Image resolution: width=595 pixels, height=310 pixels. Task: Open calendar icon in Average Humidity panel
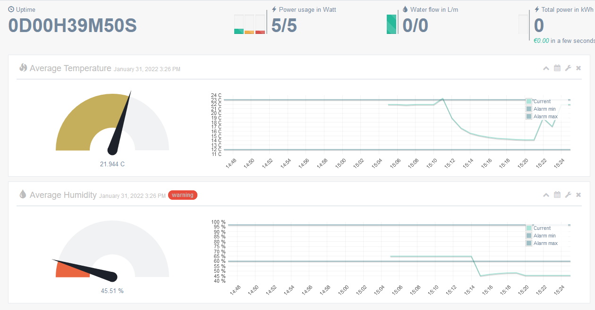(557, 195)
